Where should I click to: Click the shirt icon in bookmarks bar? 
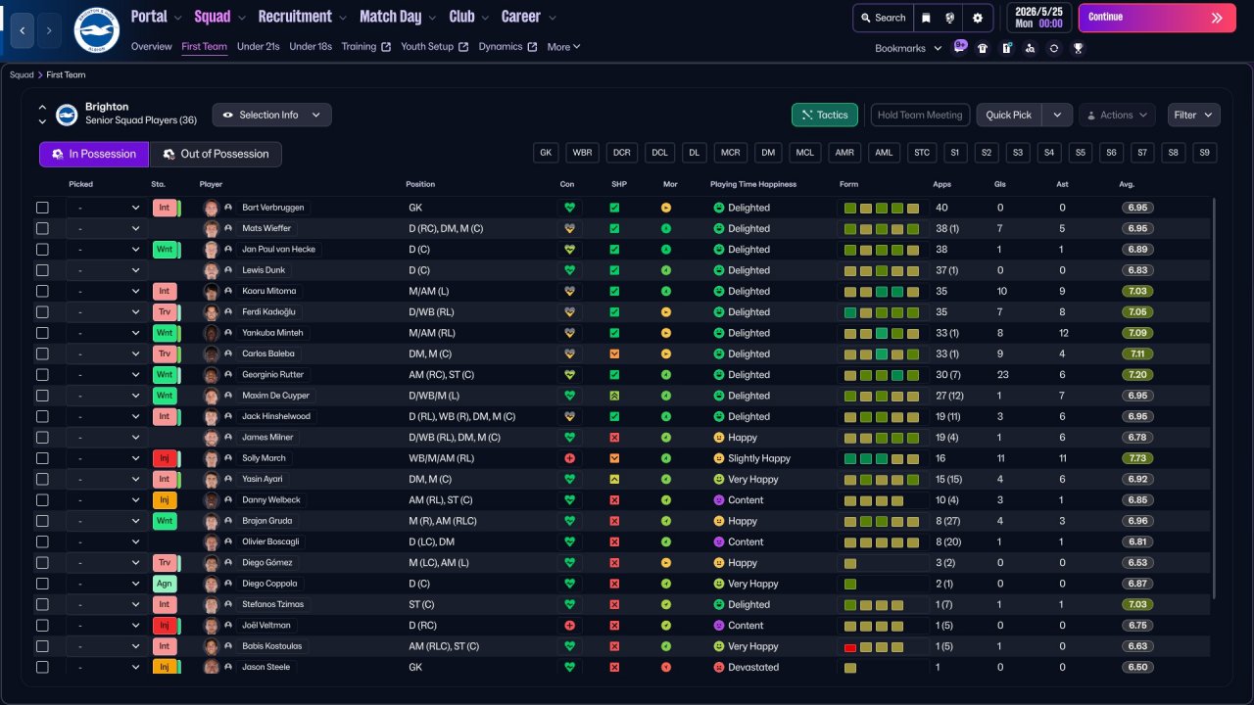pyautogui.click(x=983, y=48)
